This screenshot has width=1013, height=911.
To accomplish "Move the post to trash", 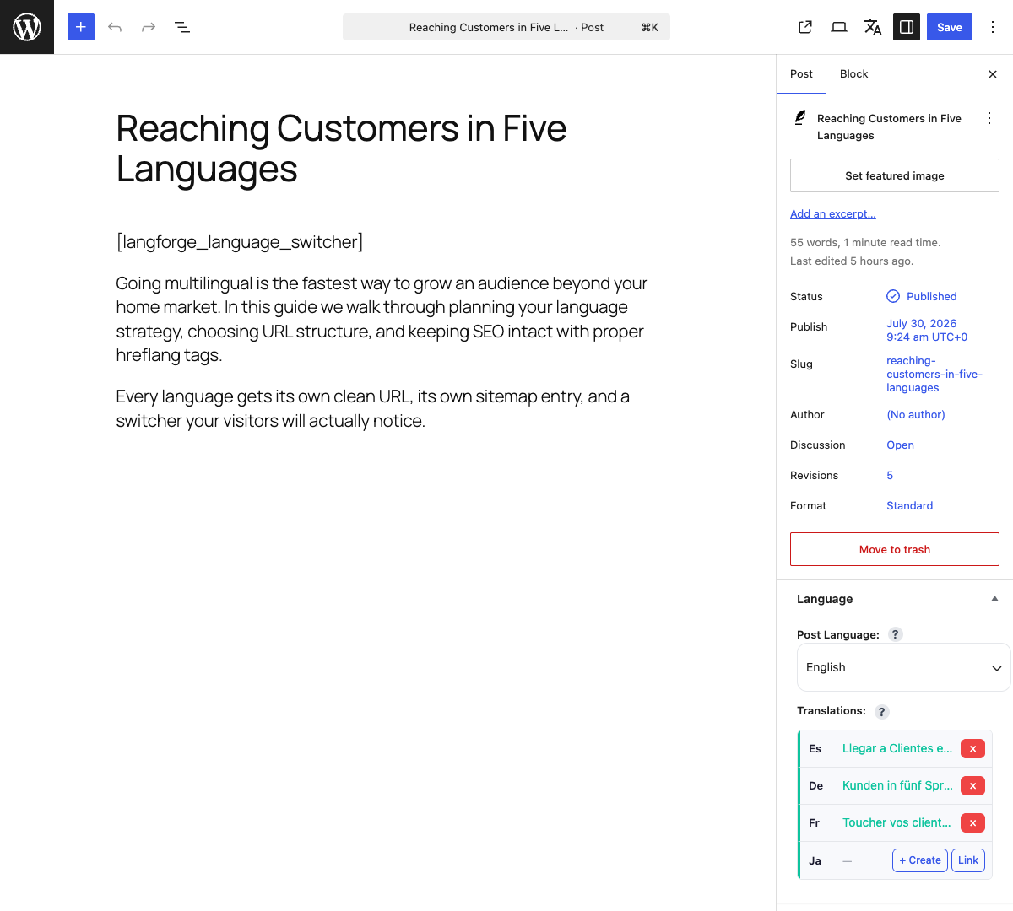I will (x=895, y=549).
